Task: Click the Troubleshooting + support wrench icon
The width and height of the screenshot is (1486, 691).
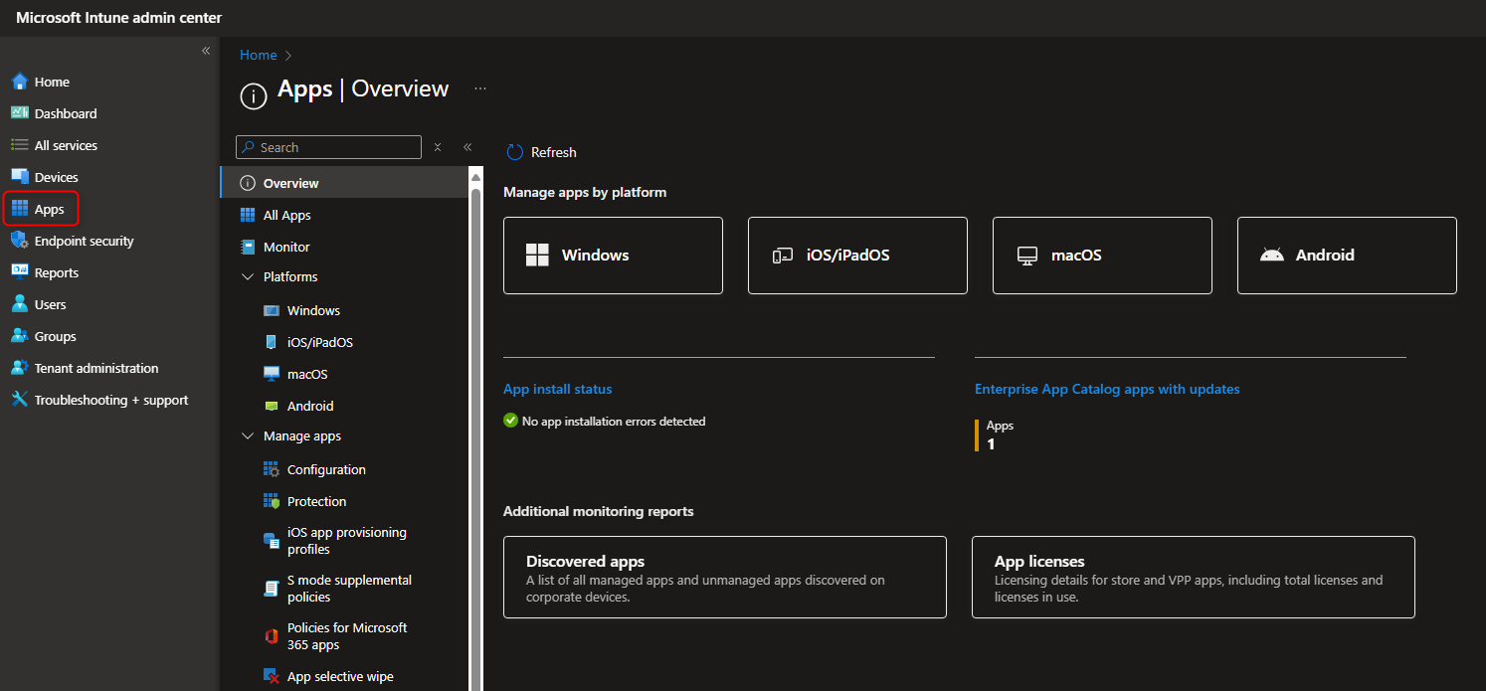Action: (x=20, y=400)
